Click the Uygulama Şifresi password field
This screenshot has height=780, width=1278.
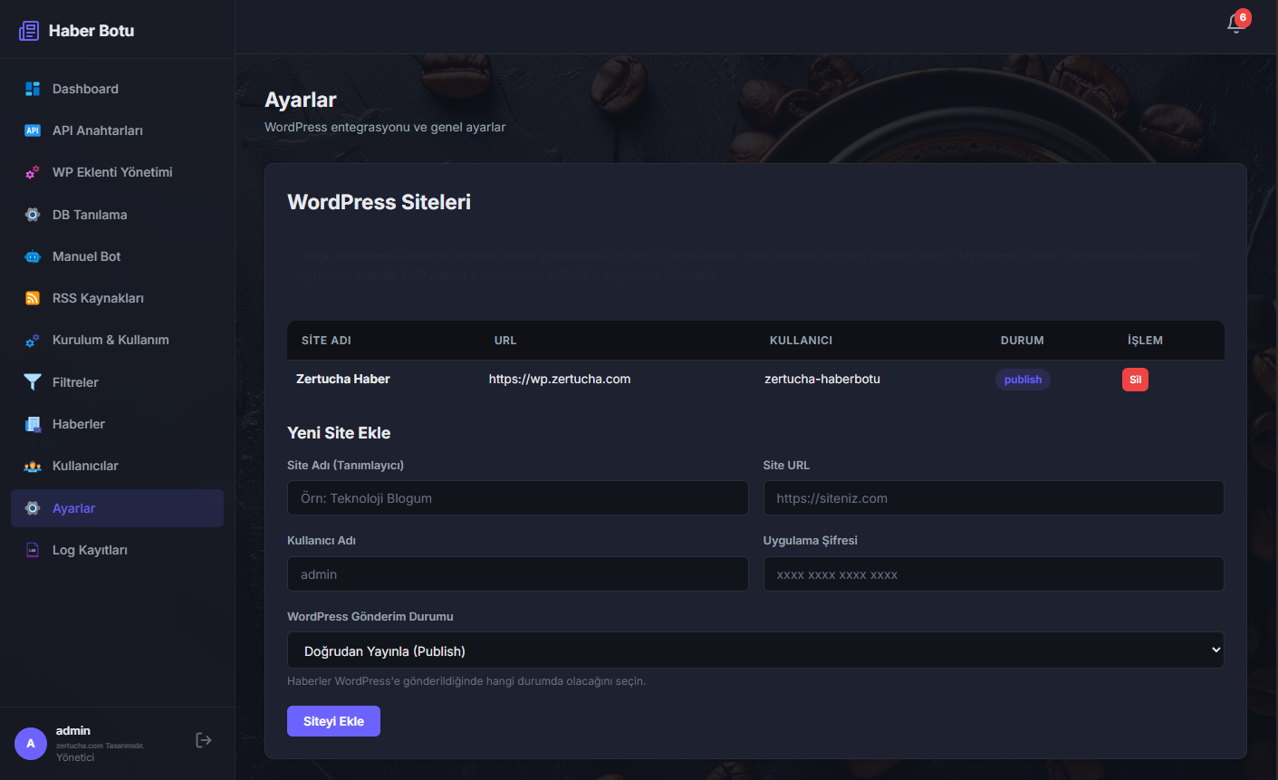(x=993, y=573)
